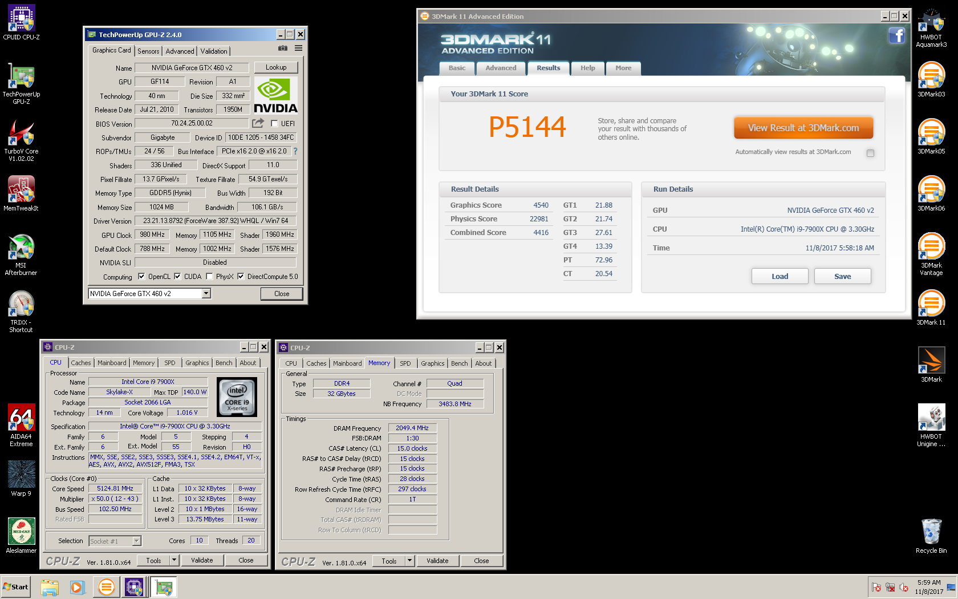Open the More tab in 3DMark 11
This screenshot has width=958, height=599.
623,68
